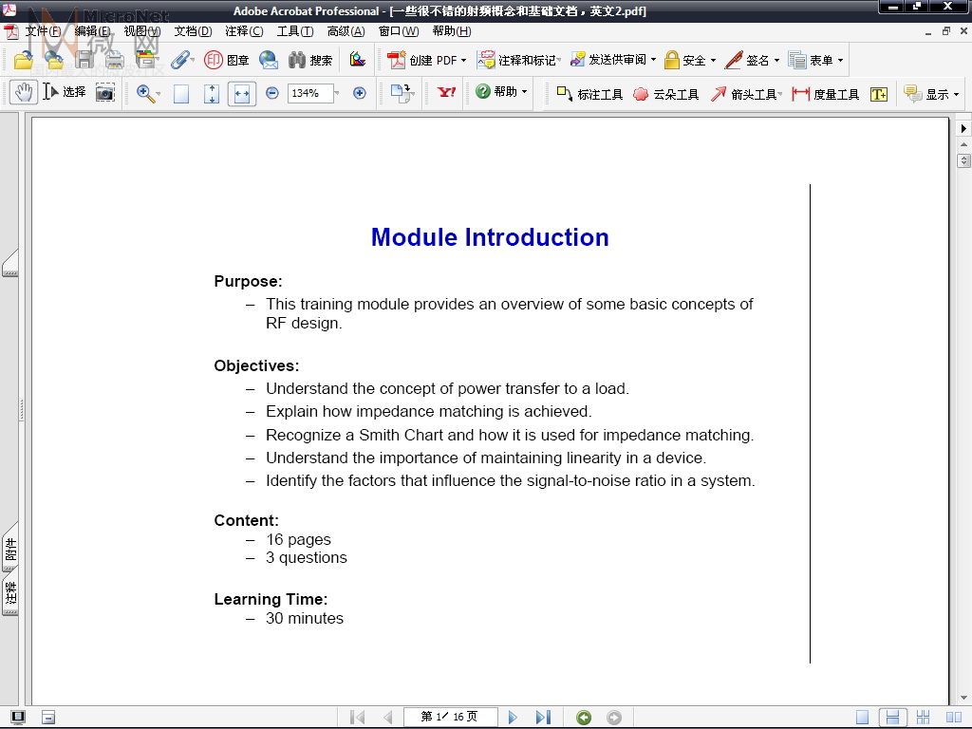Click the page number field
This screenshot has height=729, width=972.
click(x=450, y=717)
